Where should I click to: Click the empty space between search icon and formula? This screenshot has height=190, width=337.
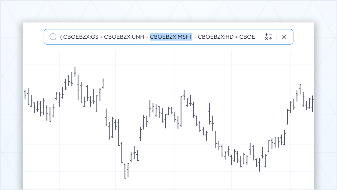(x=59, y=37)
